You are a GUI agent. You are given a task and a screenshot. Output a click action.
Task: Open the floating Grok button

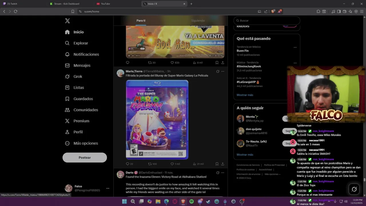(x=354, y=189)
